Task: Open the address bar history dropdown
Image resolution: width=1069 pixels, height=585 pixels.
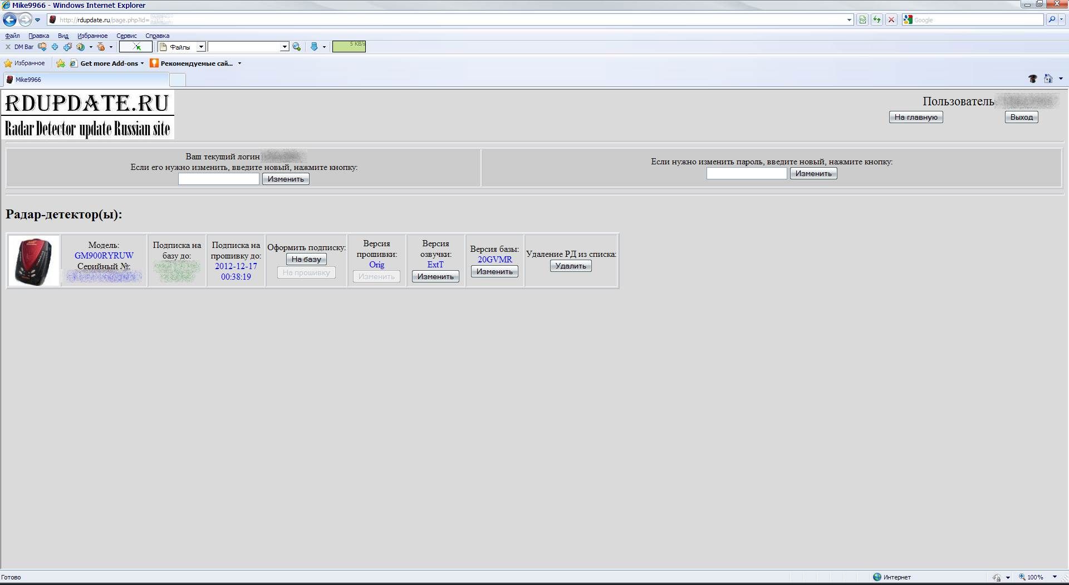Action: (849, 20)
